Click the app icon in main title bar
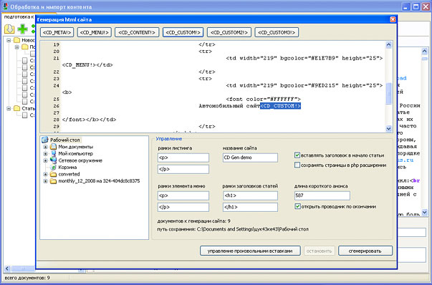Image resolution: width=432 pixels, height=285 pixels. coord(5,6)
